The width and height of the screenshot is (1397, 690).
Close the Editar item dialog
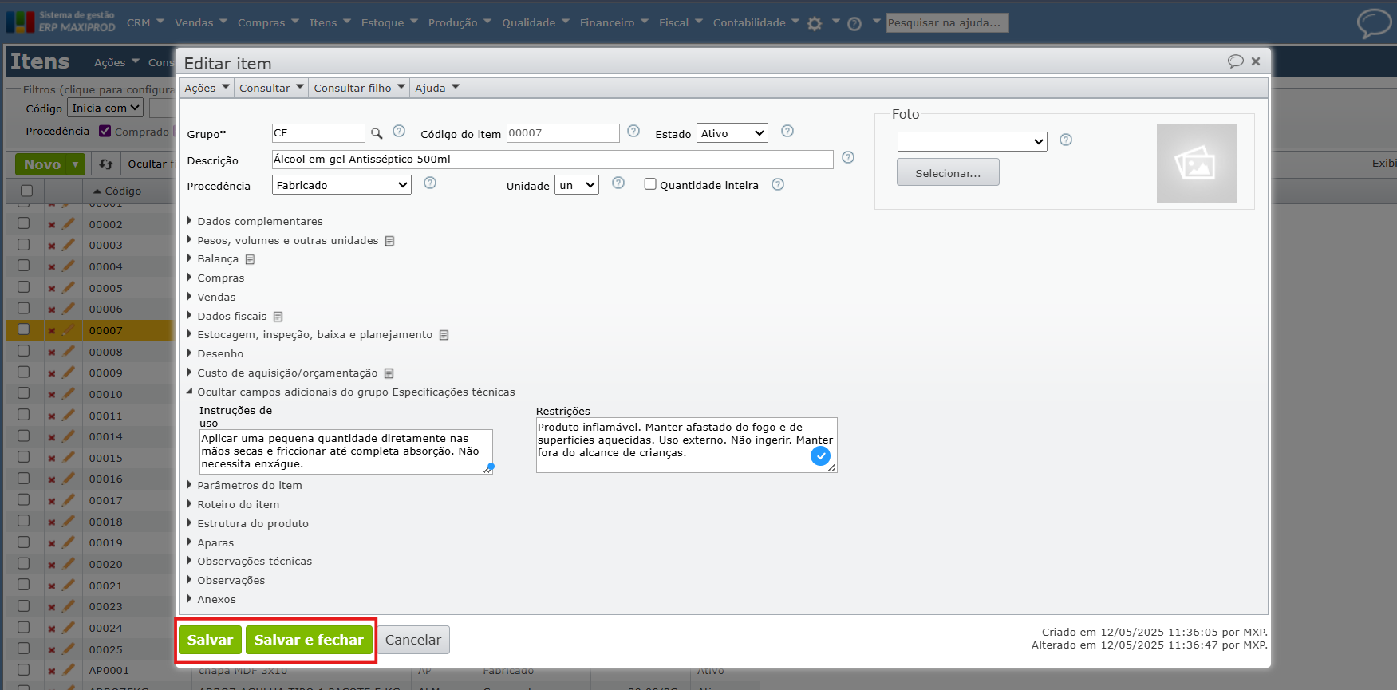click(1256, 61)
